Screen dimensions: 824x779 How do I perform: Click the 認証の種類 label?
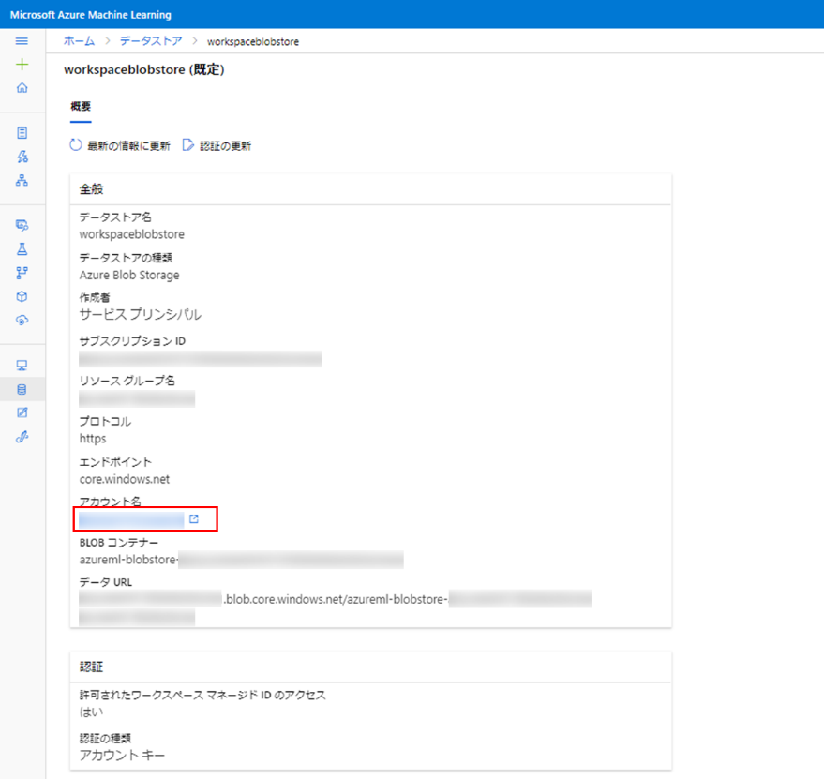pos(105,738)
